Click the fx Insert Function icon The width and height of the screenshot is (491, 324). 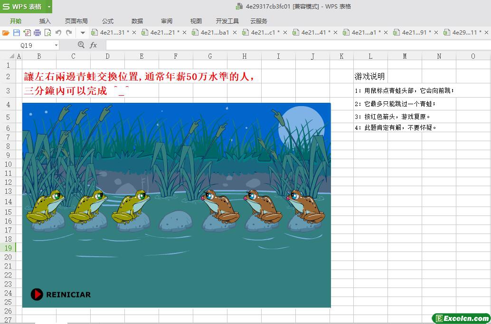(x=94, y=45)
